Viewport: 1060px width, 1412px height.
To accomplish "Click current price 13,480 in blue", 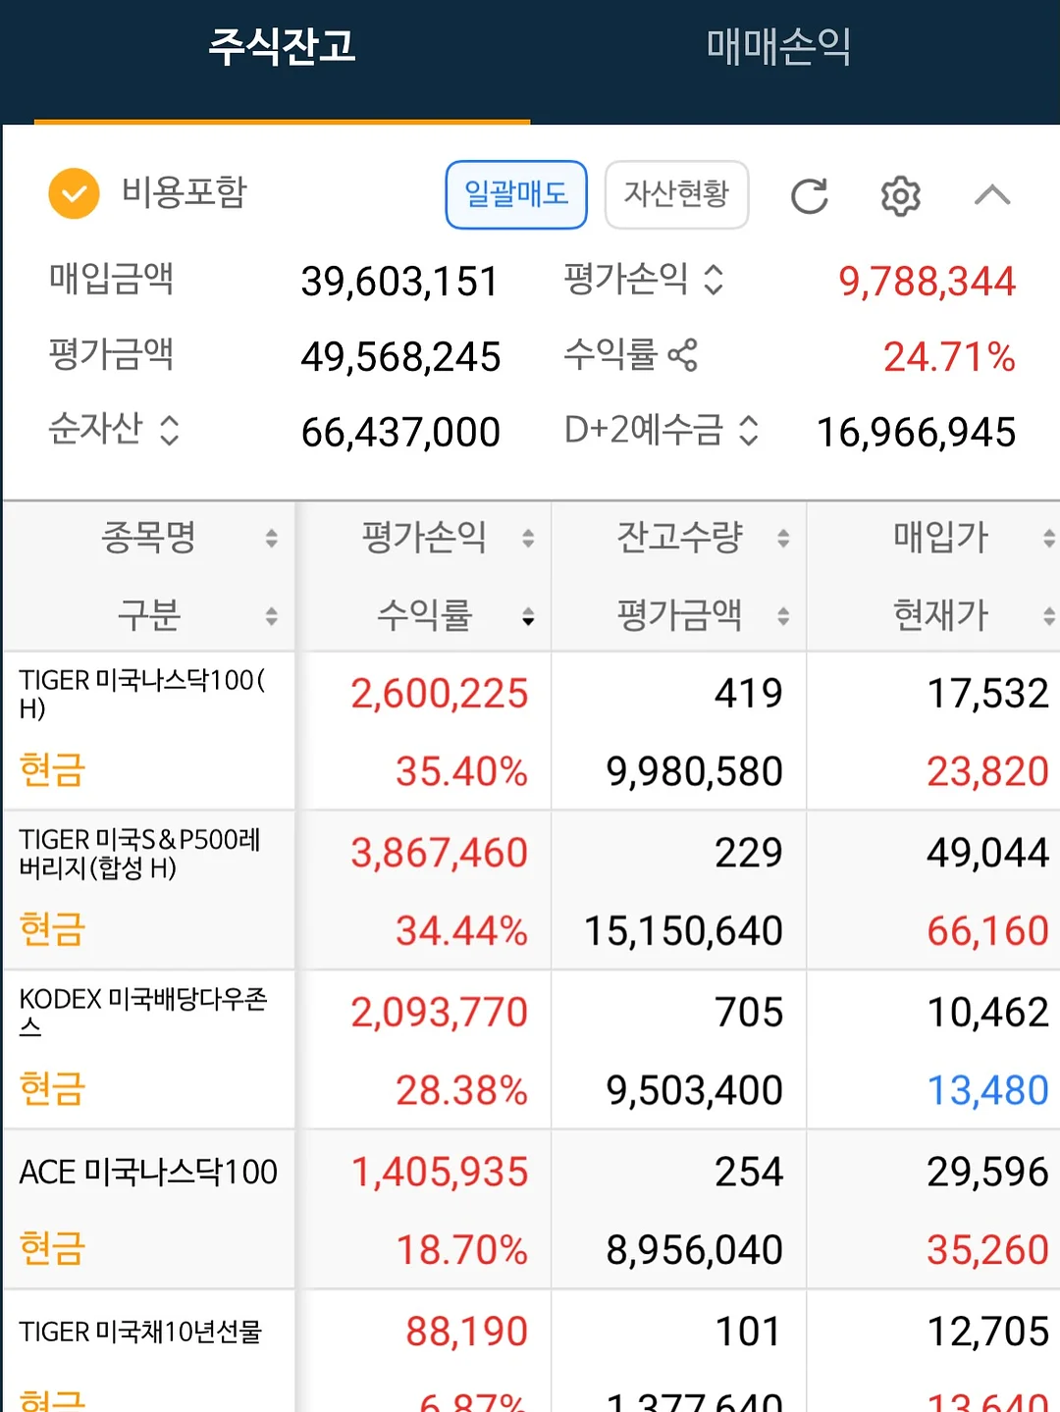I will point(988,1090).
